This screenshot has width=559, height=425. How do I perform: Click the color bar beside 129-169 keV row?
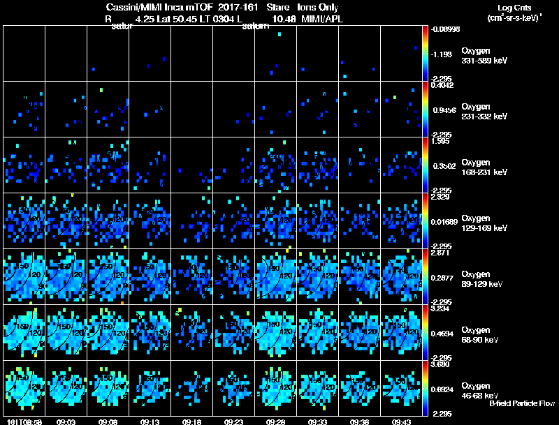[425, 221]
